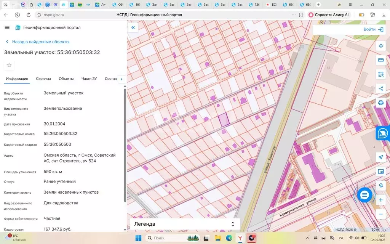Switch to the Информация tab
The image size is (390, 244).
coord(17,79)
